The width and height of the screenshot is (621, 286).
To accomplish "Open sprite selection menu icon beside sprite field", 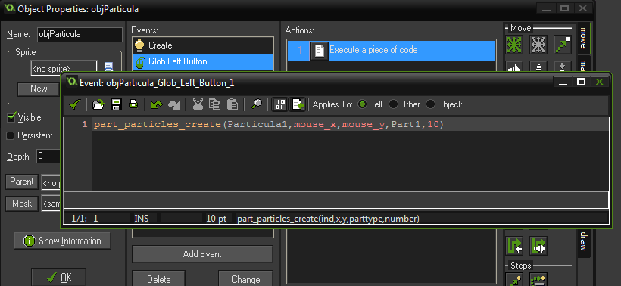I will 108,67.
